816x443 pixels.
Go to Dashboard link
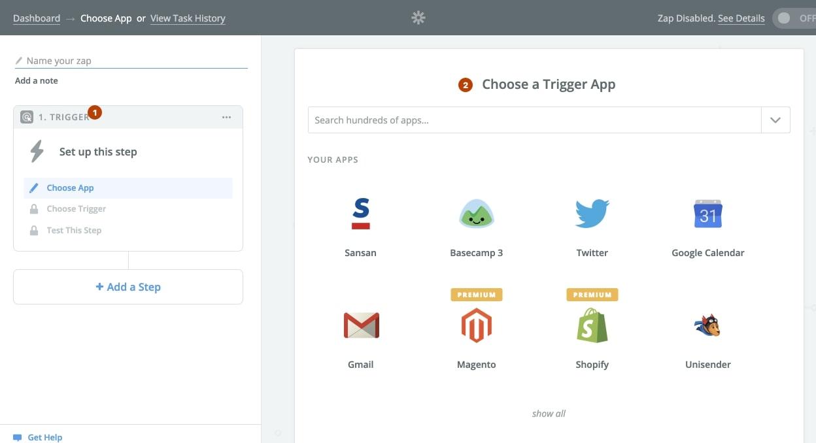(37, 18)
